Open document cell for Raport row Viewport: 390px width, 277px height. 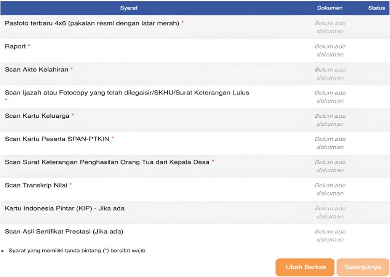tap(330, 51)
